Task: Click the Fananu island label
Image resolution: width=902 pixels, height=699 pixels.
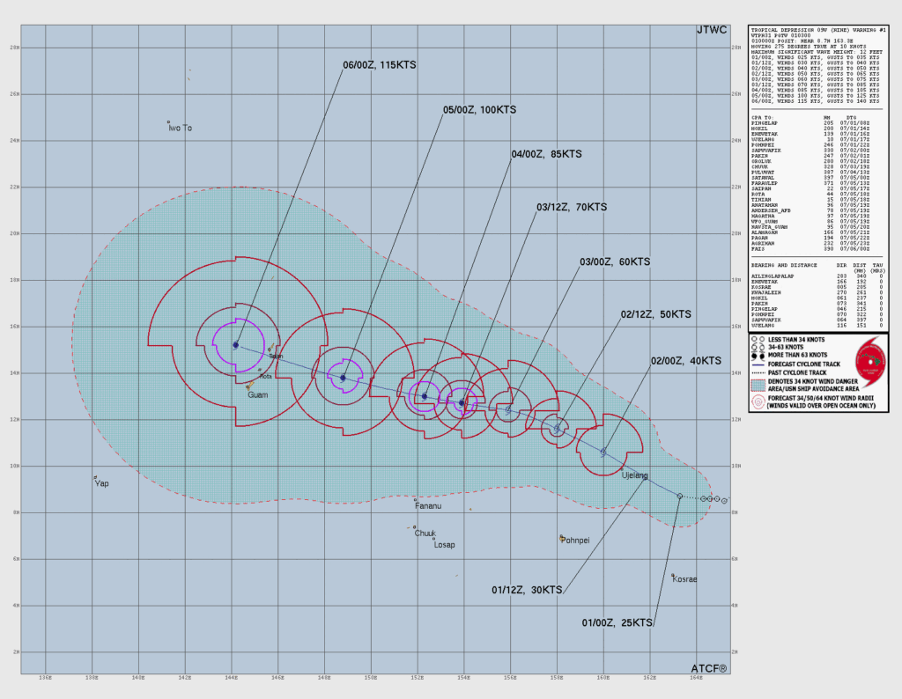Action: coord(428,506)
